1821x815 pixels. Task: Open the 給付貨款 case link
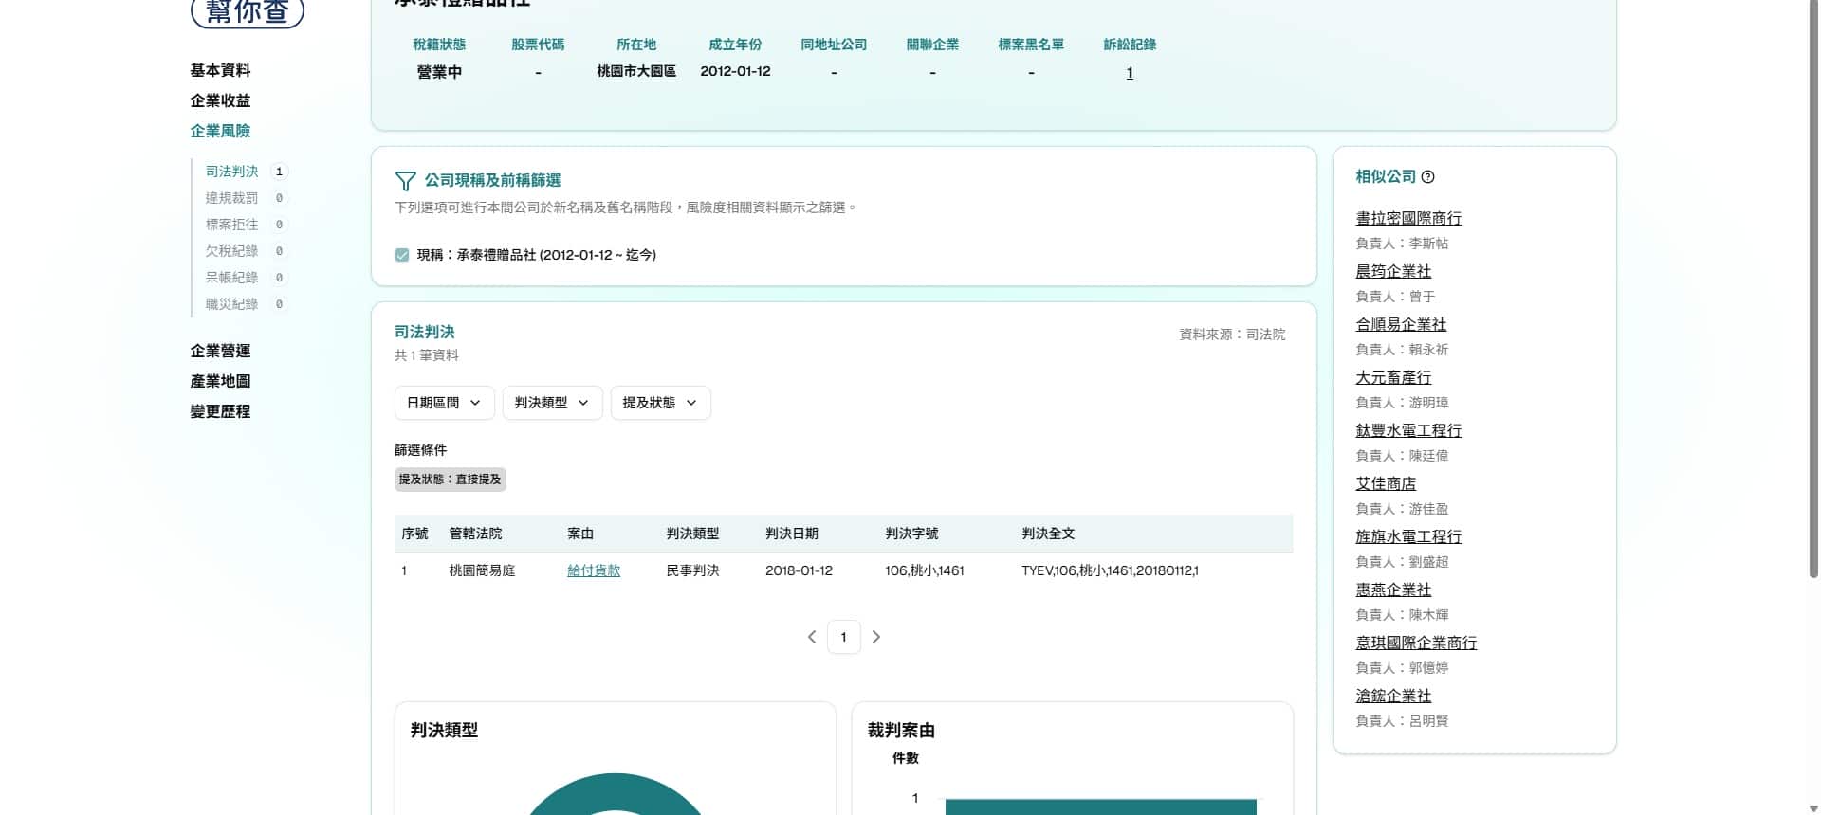tap(594, 570)
